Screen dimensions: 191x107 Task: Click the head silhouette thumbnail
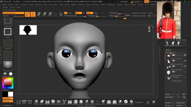[x=28, y=30]
